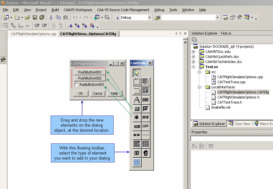Click the Open File toolbar icon

[x=27, y=17]
